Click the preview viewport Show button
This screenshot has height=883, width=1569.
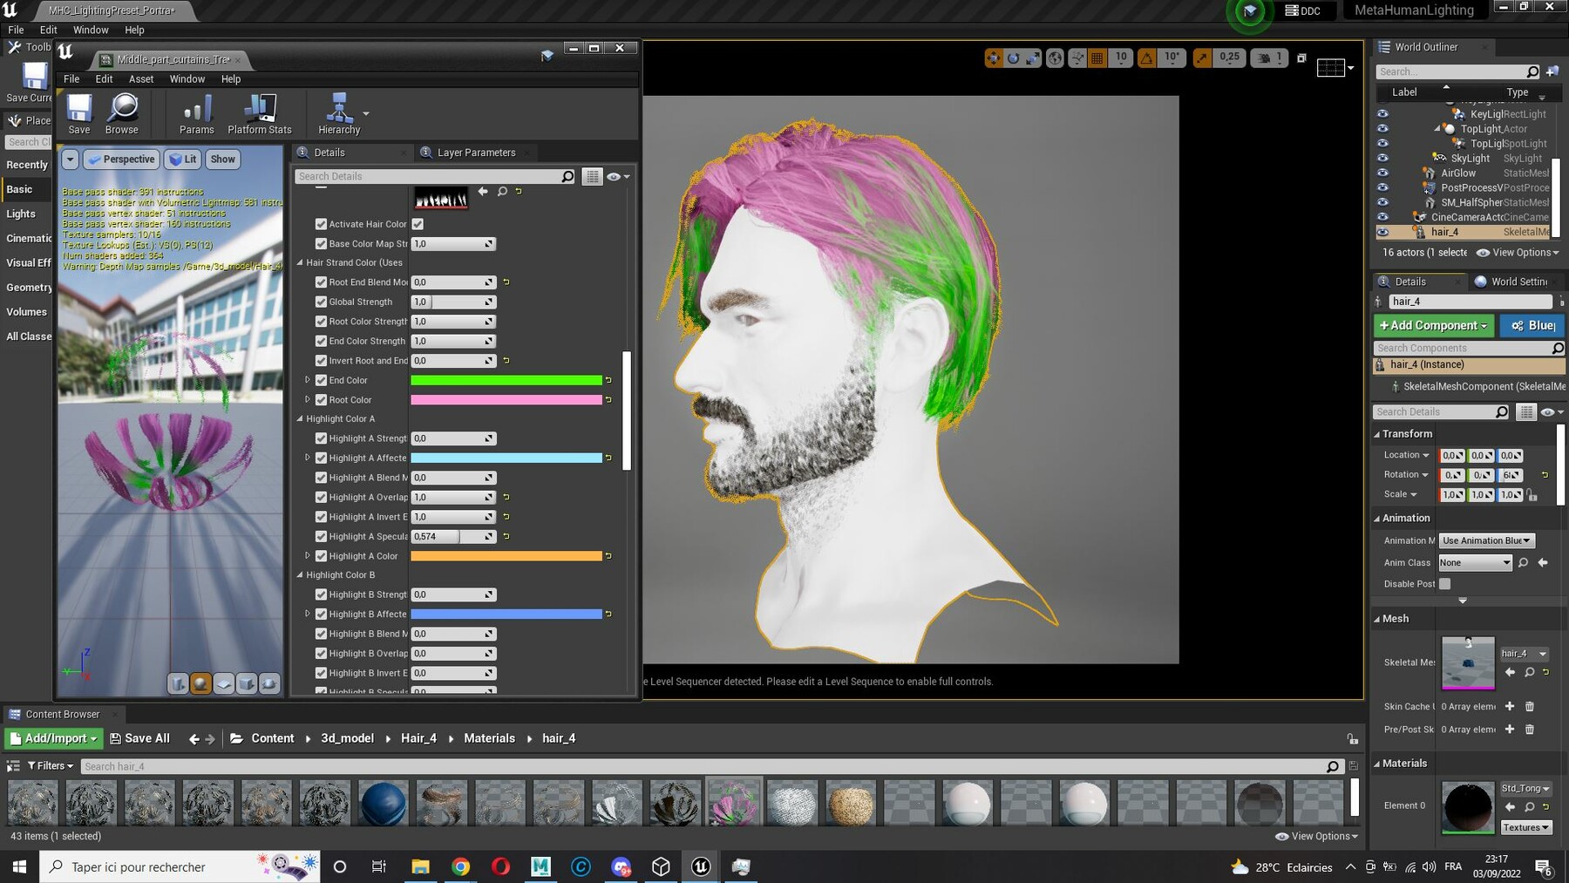coord(222,160)
